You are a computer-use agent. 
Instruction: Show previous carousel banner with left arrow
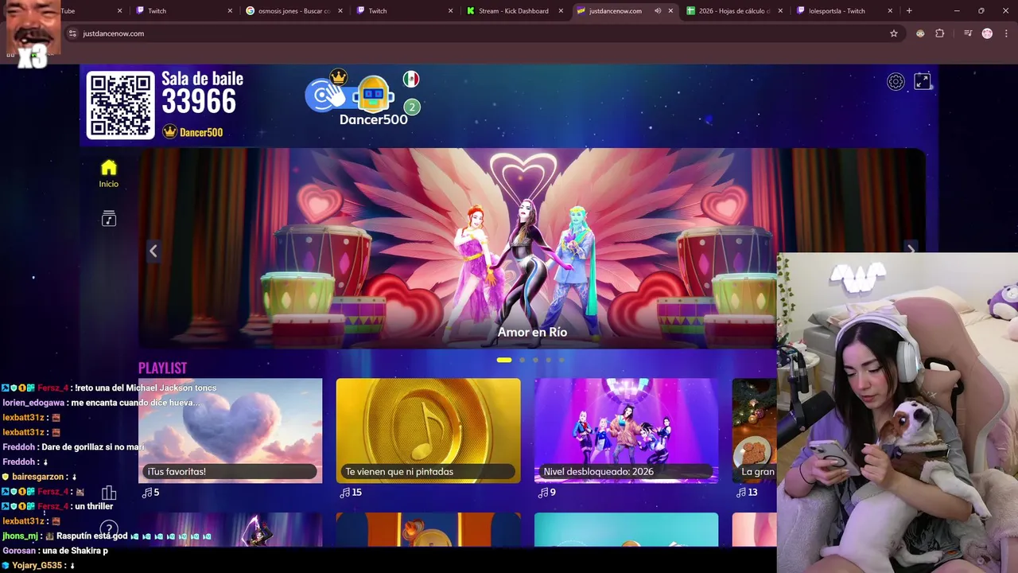153,251
